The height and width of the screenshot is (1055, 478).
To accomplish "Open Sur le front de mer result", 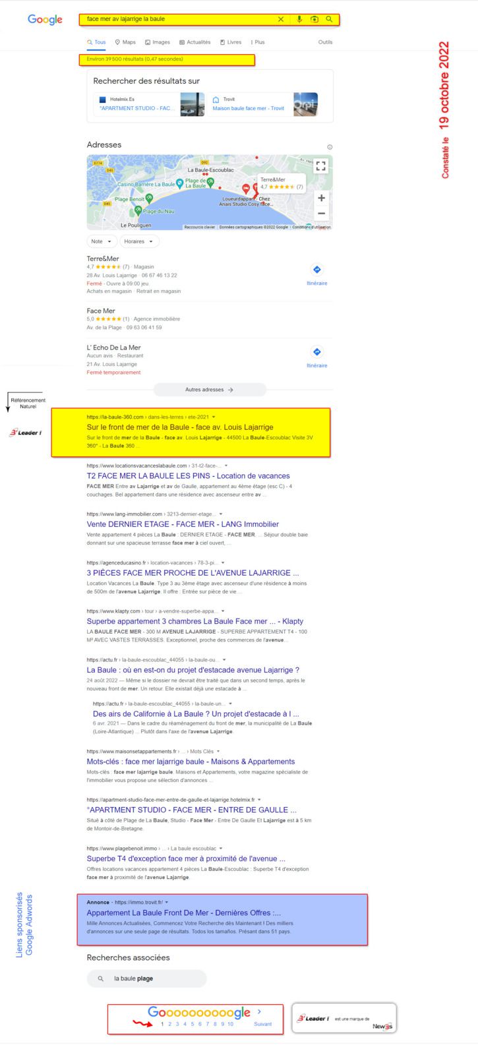I will (x=180, y=427).
